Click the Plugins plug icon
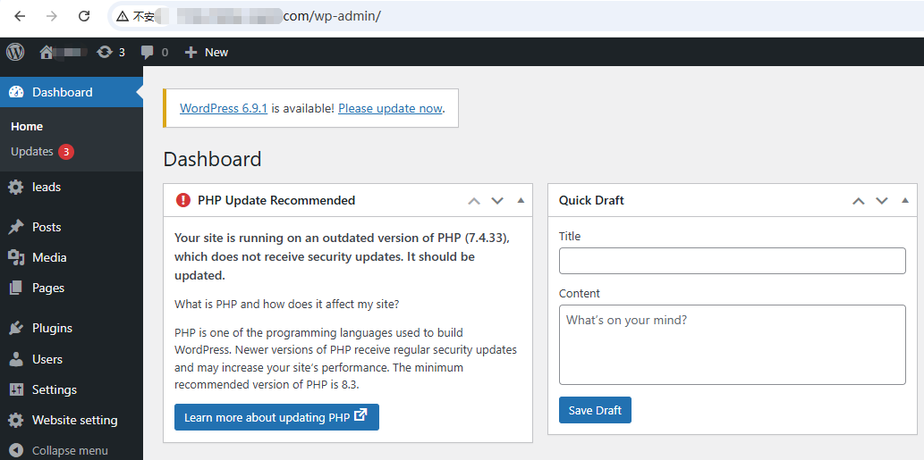924x460 pixels. [x=16, y=328]
